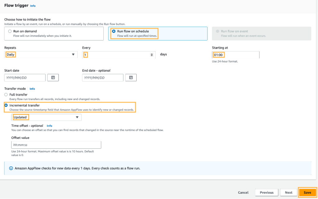Viewport: 318px width, 199px height.
Task: Open the Start date calendar picker
Action: tap(53, 77)
